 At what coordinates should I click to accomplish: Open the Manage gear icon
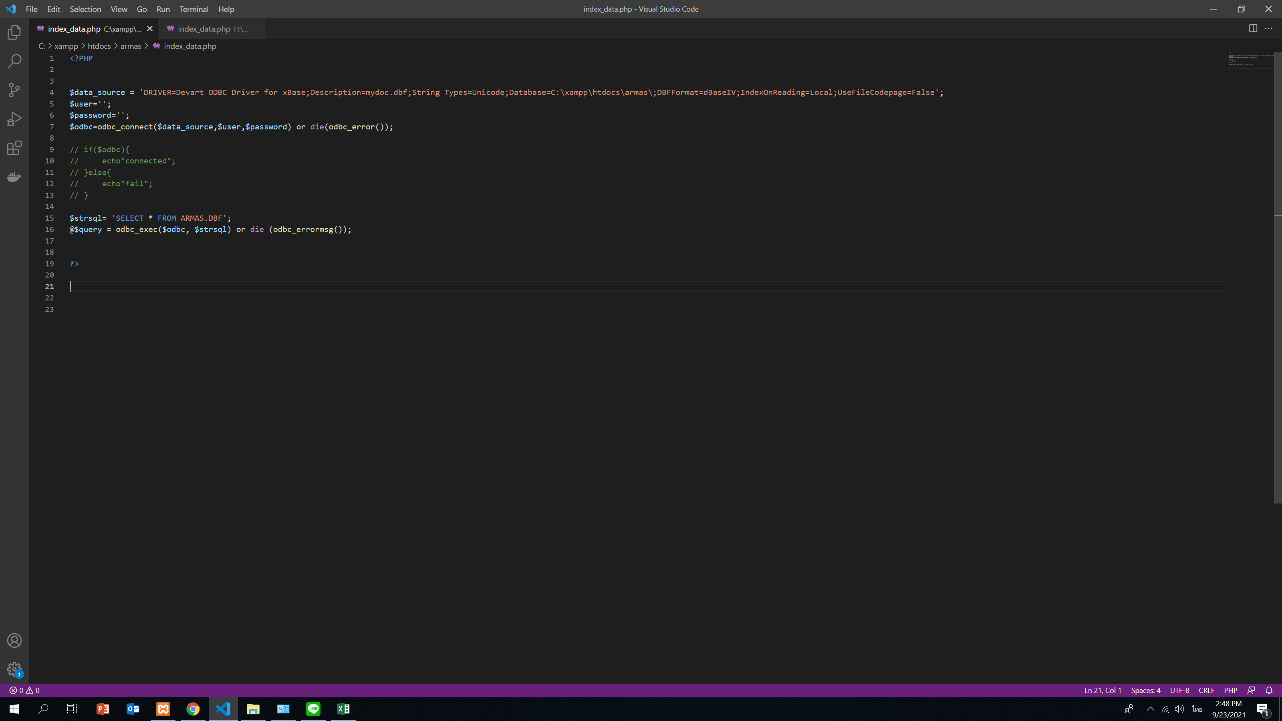pyautogui.click(x=14, y=669)
